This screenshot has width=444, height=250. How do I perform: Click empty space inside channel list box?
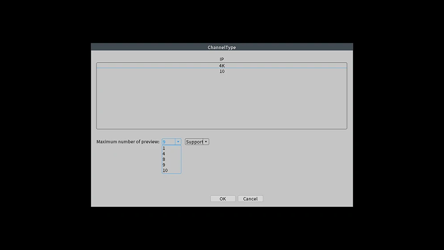222,102
